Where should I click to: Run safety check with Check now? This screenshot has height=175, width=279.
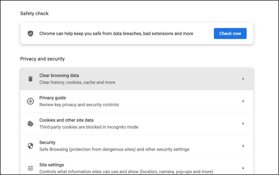coord(230,34)
